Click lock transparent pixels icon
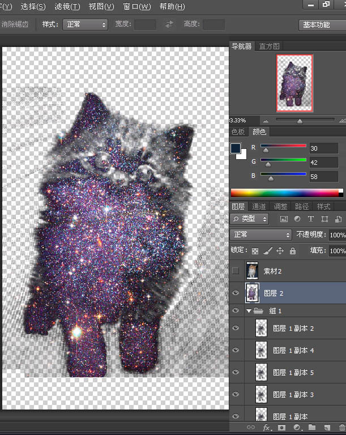 click(255, 251)
